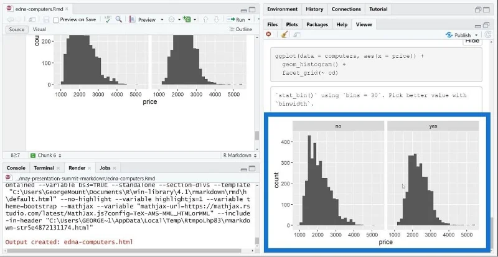The height and width of the screenshot is (257, 498).
Task: Open Publish dropdown arrow in Viewer
Action: (x=476, y=35)
